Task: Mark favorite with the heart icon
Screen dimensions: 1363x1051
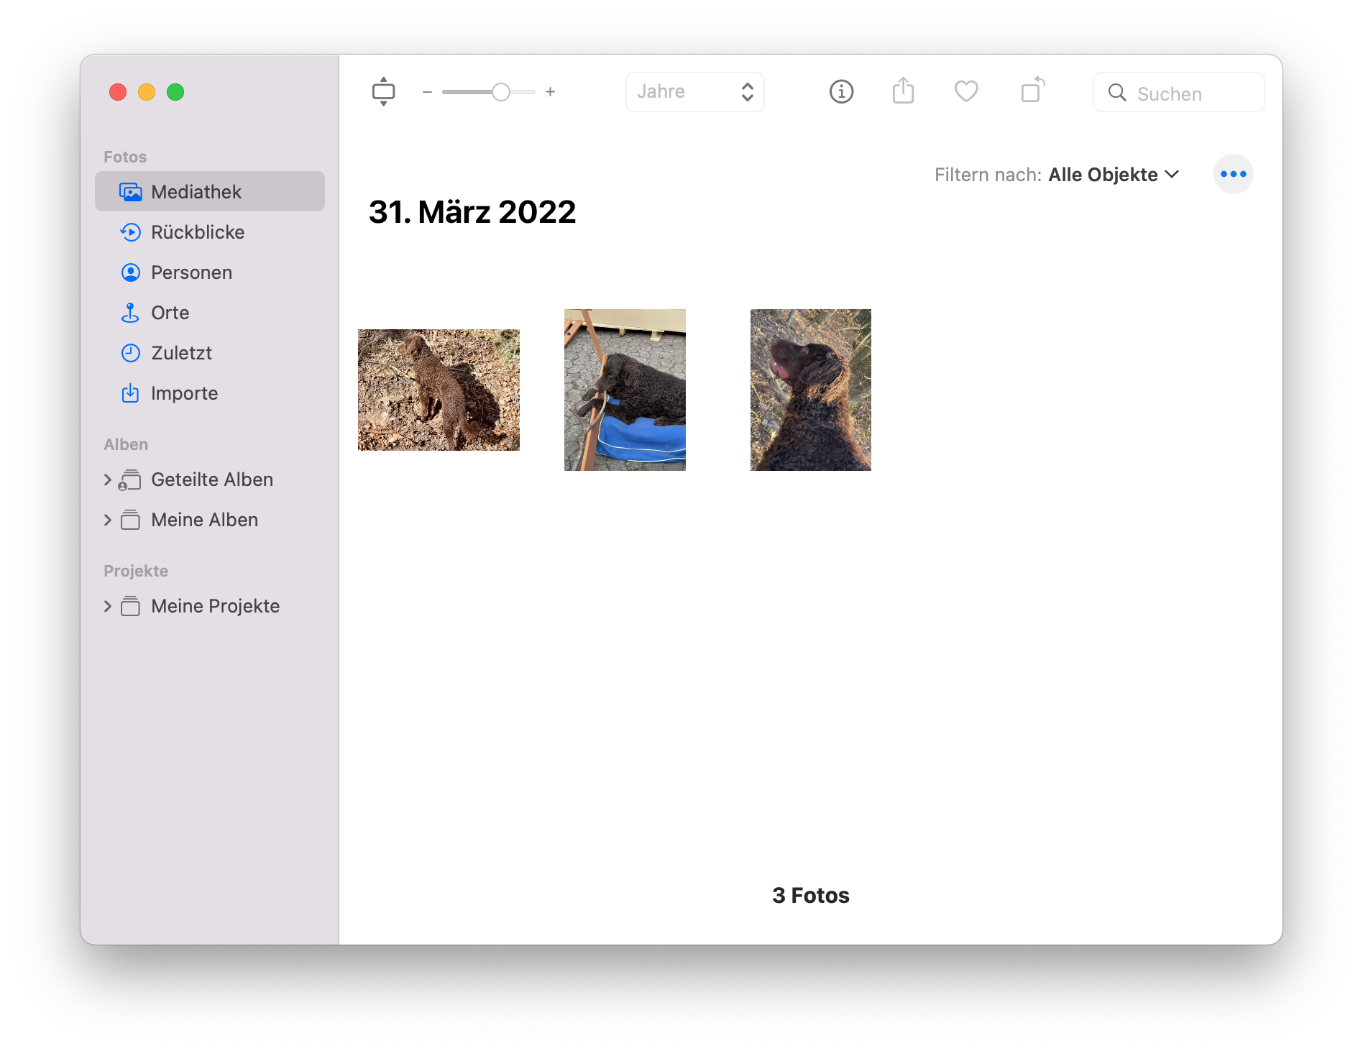Action: click(965, 92)
